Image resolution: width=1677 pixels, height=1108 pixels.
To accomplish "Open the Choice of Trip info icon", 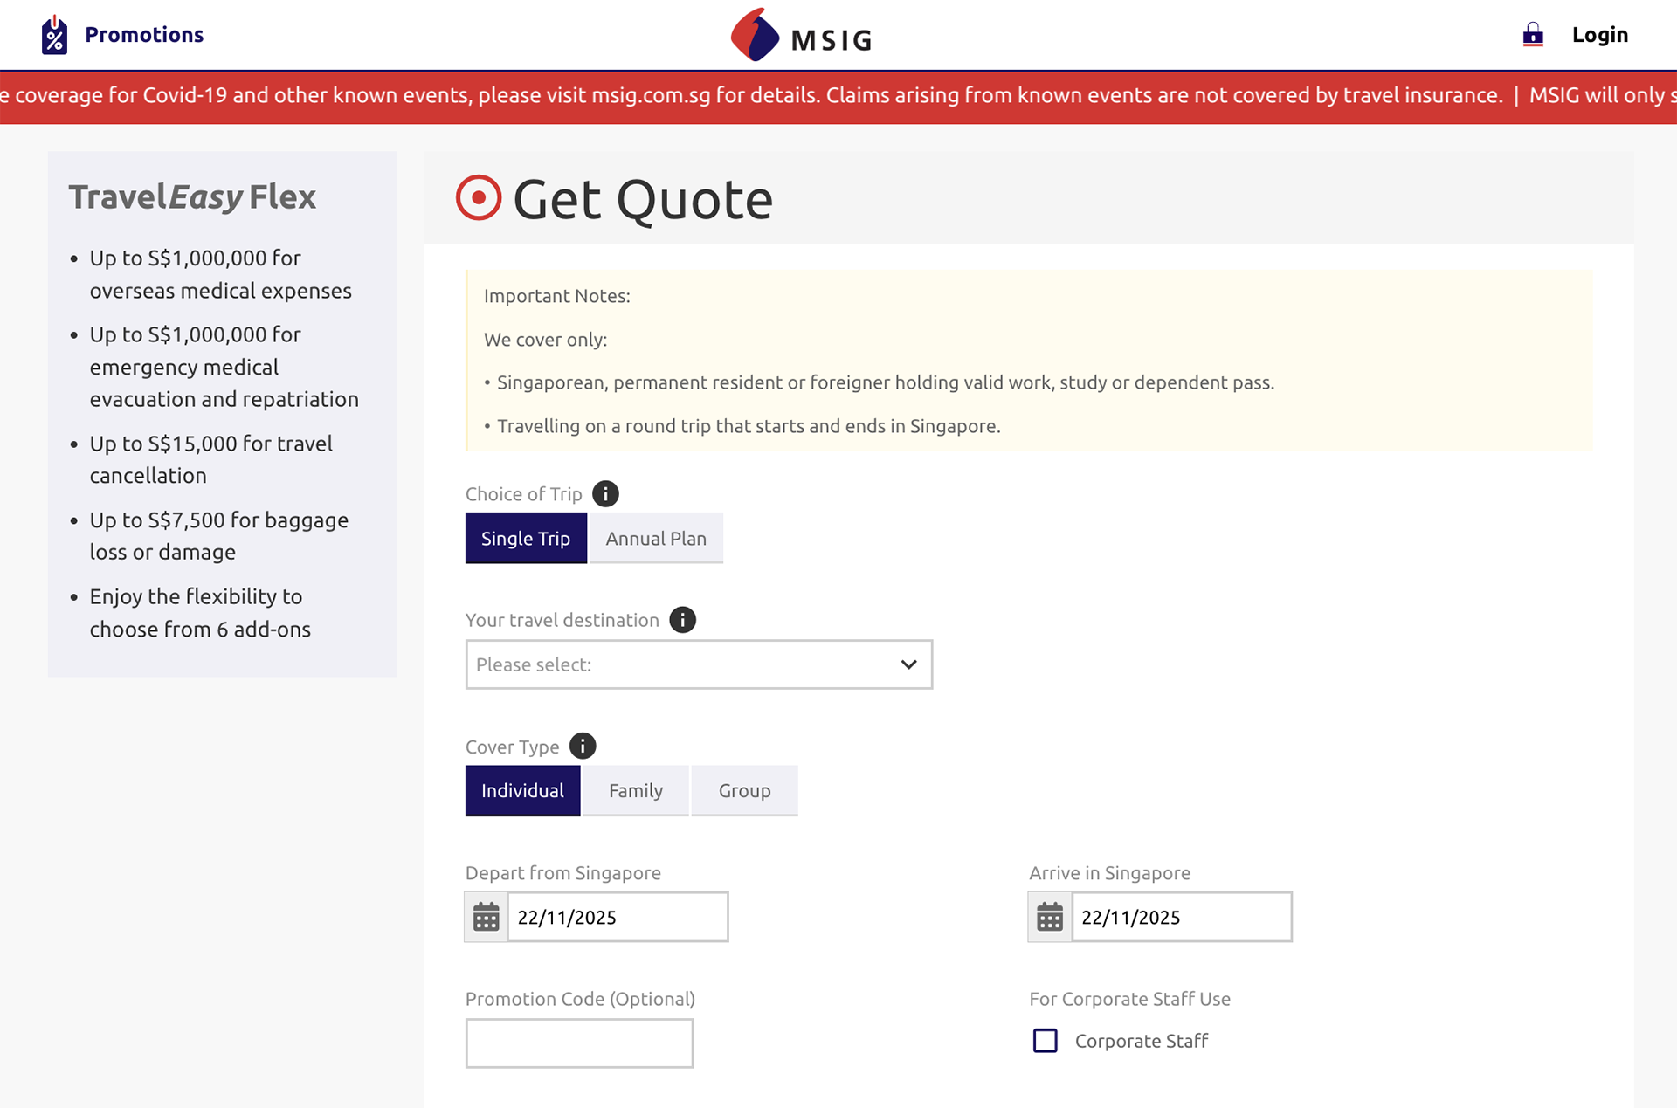I will pos(605,494).
